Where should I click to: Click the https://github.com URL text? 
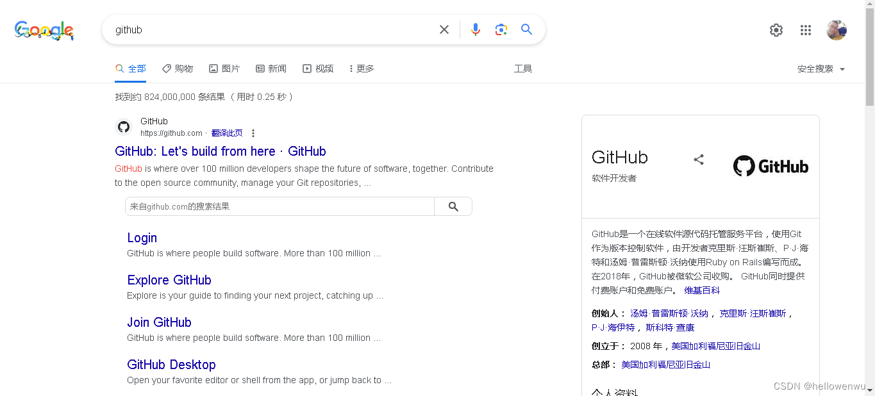coord(171,133)
